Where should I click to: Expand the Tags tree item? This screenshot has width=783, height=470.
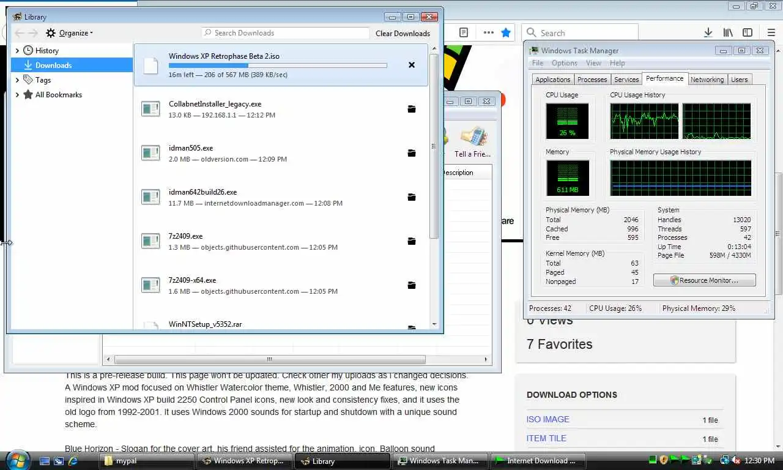pyautogui.click(x=17, y=80)
